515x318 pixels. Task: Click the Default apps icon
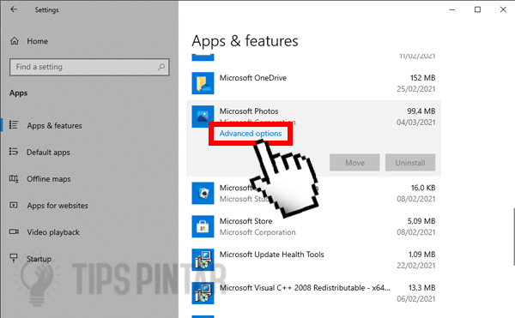click(x=14, y=152)
